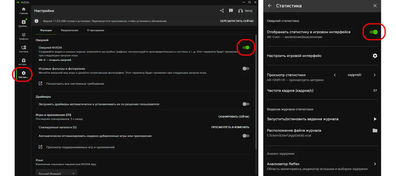Select previous statistics view with left chevron
Screen dimensions: 396x176
(x=335, y=75)
